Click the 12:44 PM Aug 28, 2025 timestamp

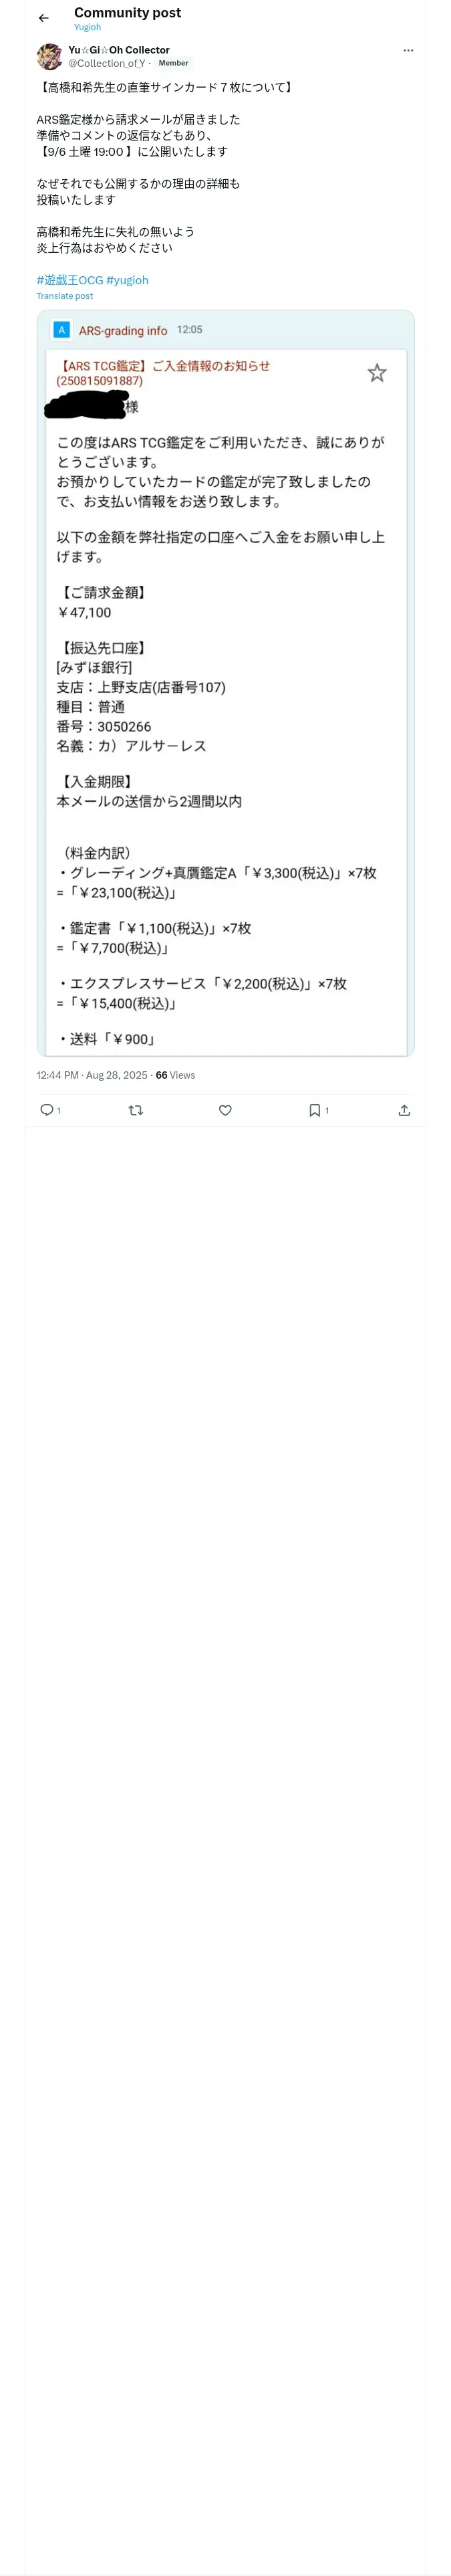(x=92, y=1075)
